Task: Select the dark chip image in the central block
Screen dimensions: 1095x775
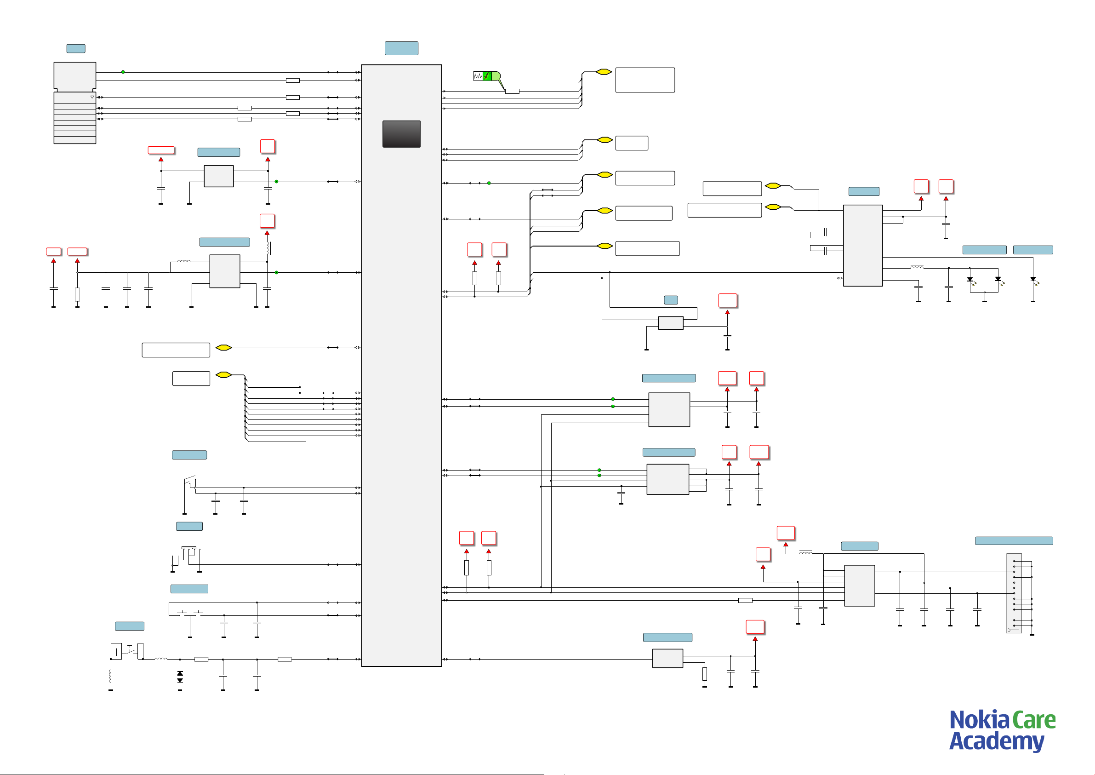Action: click(402, 134)
